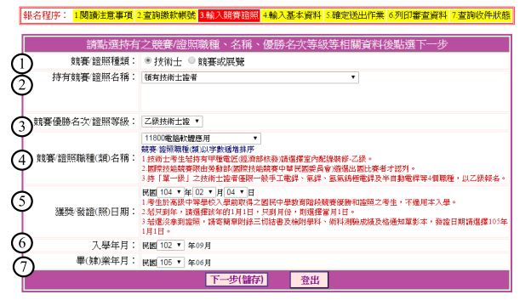This screenshot has height=306, width=531.
Task: Click the 競賽優勝名次/證照等級 label
Action: pyautogui.click(x=84, y=122)
